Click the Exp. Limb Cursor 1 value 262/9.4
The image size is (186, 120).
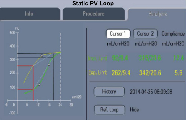click(x=120, y=72)
